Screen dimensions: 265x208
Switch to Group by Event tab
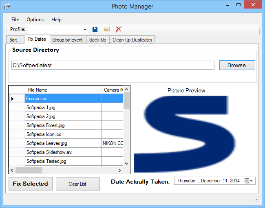point(67,40)
